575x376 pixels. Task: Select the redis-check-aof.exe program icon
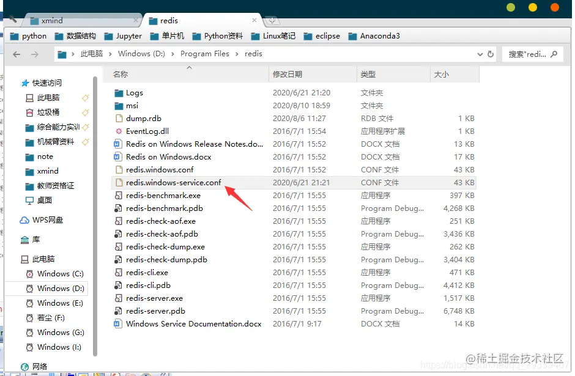(x=118, y=221)
